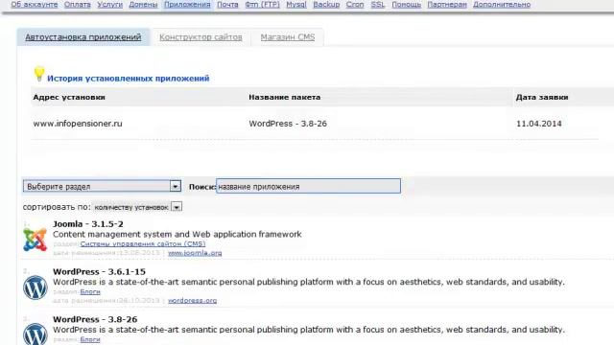
Task: Open the Услуги menu item
Action: click(109, 5)
